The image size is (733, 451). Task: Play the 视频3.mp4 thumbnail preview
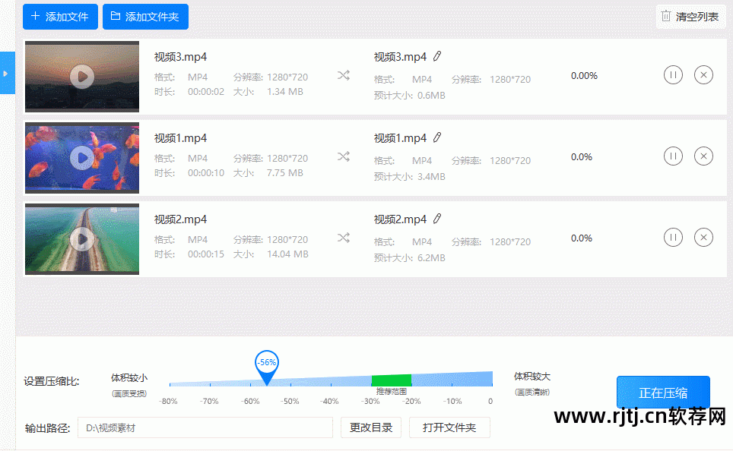(82, 76)
